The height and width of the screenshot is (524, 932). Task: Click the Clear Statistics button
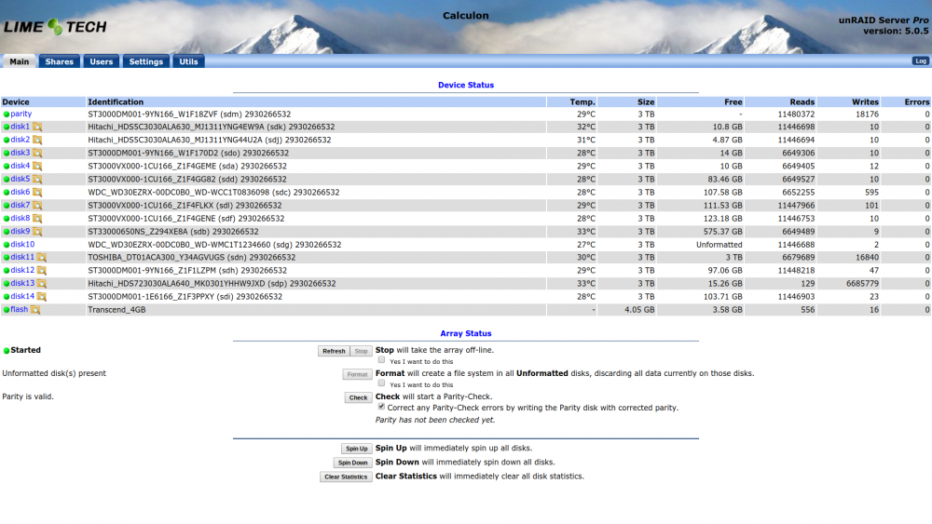click(x=346, y=477)
